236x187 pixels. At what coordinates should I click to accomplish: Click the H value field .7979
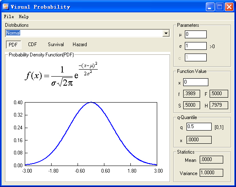point(219,105)
